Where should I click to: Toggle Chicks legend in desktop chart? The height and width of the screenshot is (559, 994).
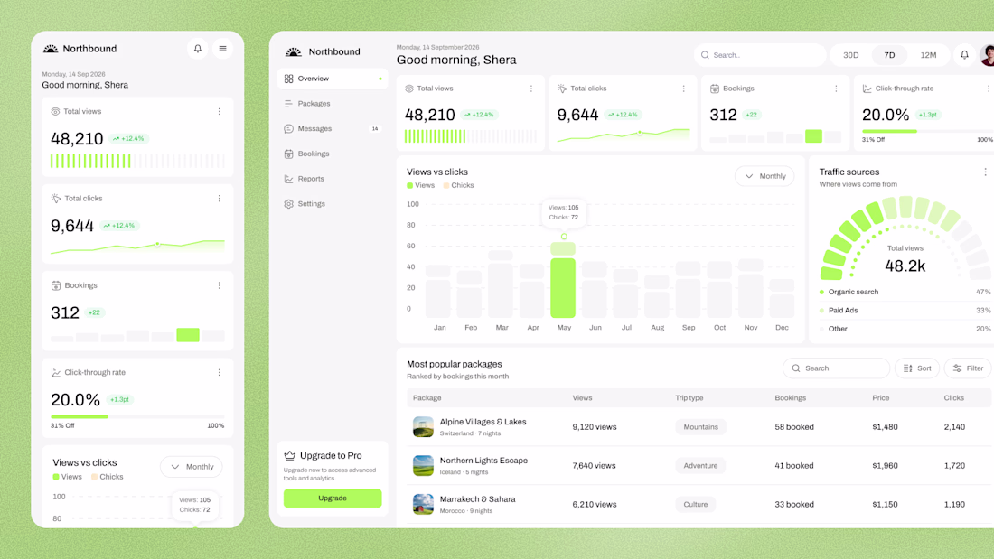[458, 186]
